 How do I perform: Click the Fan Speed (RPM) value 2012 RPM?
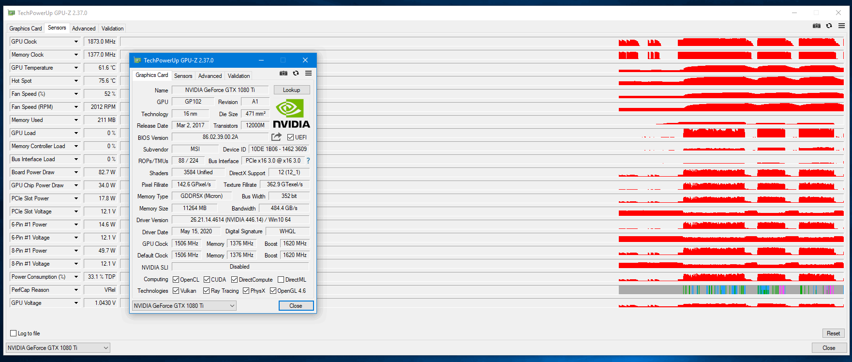pos(101,107)
